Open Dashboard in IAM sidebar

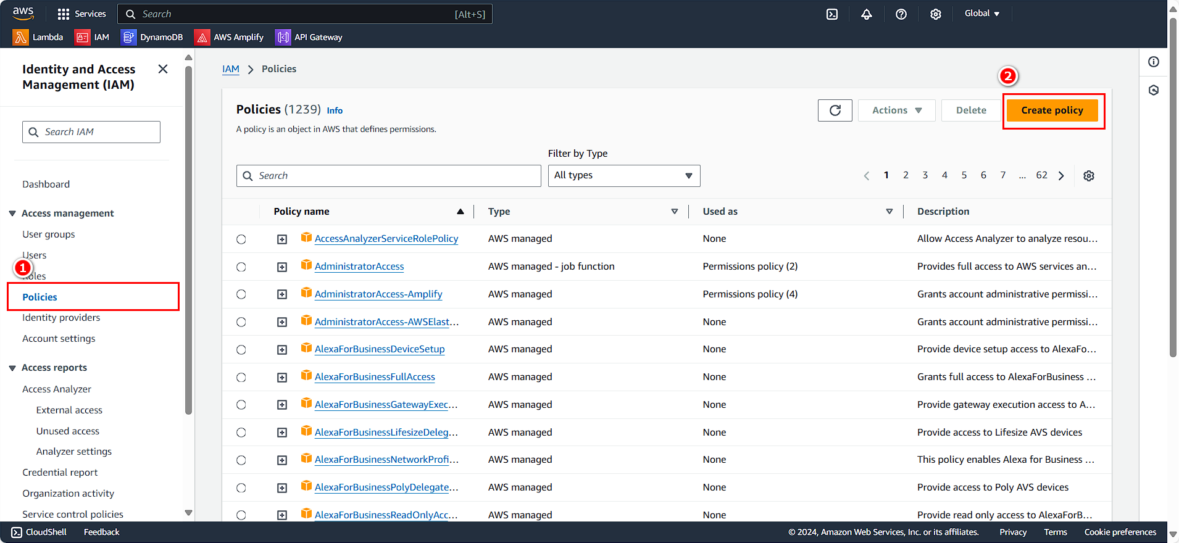(x=46, y=184)
